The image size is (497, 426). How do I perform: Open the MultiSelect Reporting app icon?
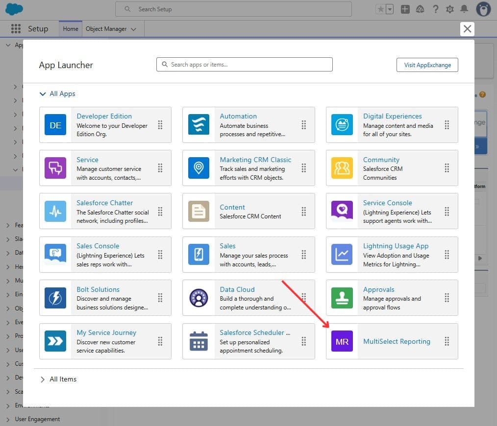pyautogui.click(x=342, y=341)
